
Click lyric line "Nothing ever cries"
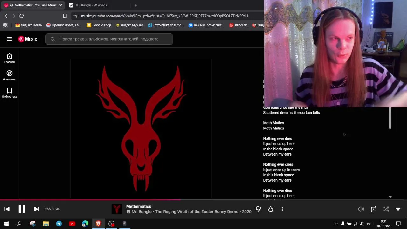[278, 165]
